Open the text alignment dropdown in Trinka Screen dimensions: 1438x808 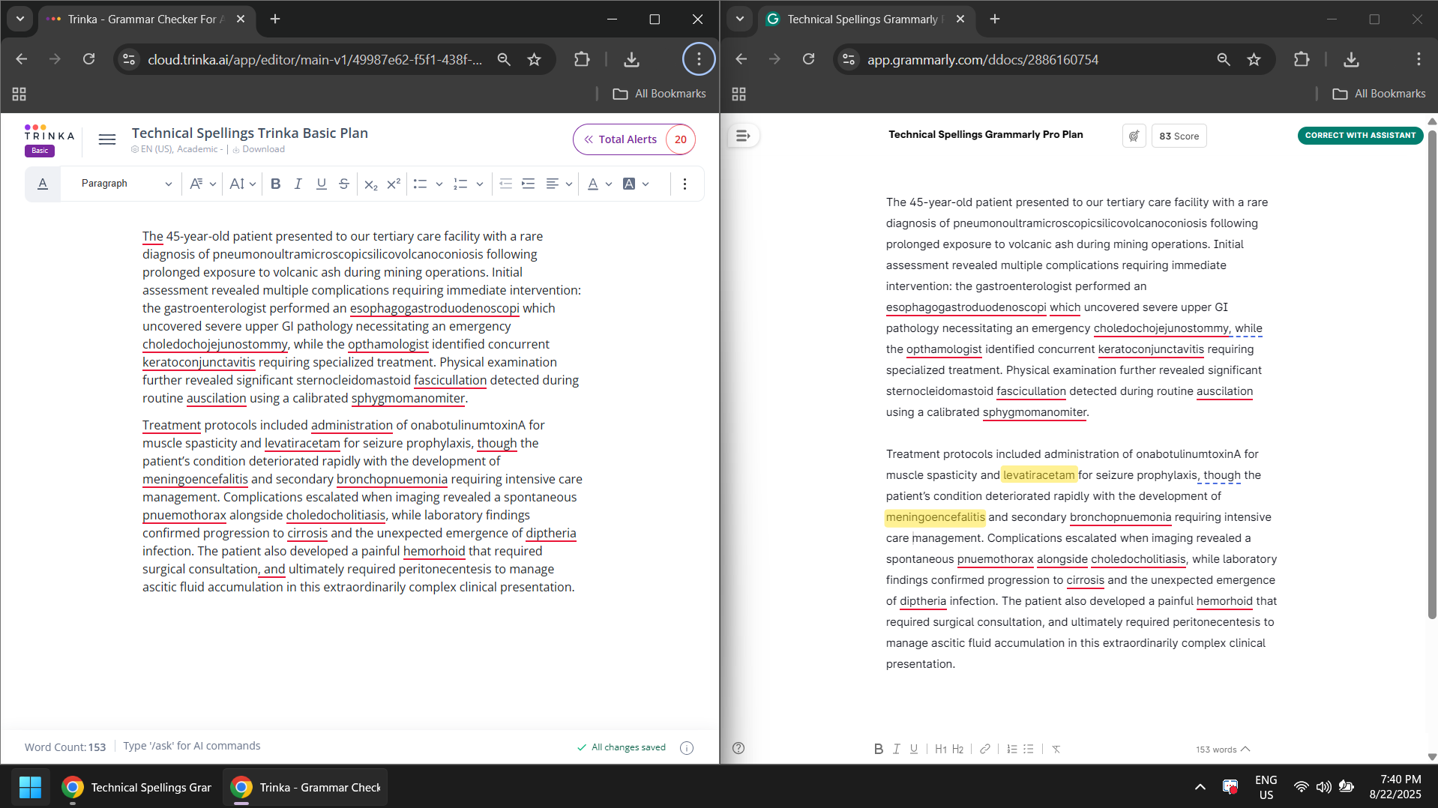click(559, 184)
